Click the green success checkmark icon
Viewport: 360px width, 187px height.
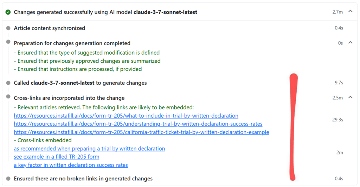point(8,12)
